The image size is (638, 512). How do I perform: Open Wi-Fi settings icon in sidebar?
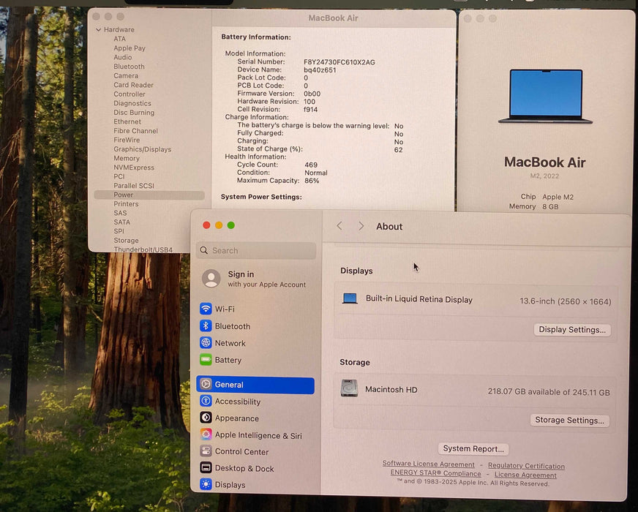(206, 309)
